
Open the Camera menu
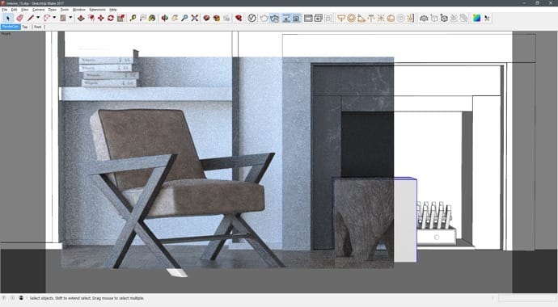(39, 10)
